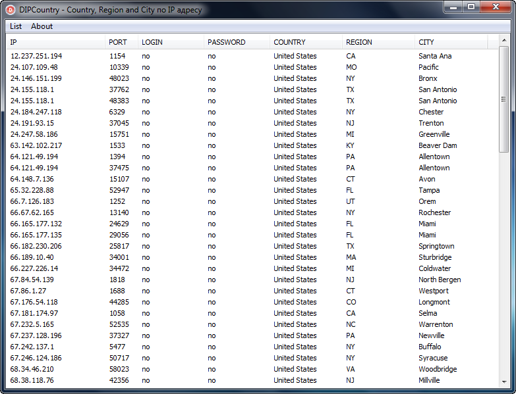Select row with IP 63.142.102.217

(x=252, y=145)
